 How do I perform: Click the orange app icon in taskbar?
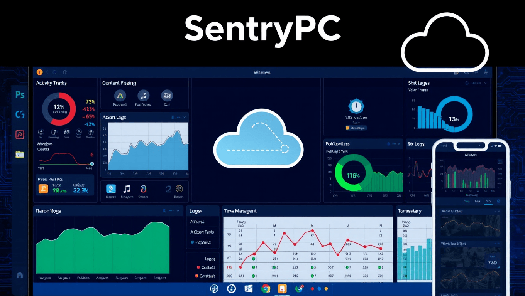pos(283,289)
